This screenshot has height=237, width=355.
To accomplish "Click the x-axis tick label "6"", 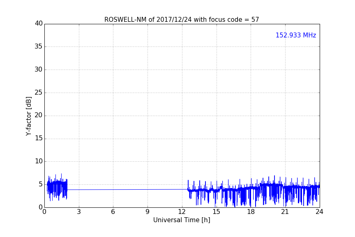I will pyautogui.click(x=113, y=212).
